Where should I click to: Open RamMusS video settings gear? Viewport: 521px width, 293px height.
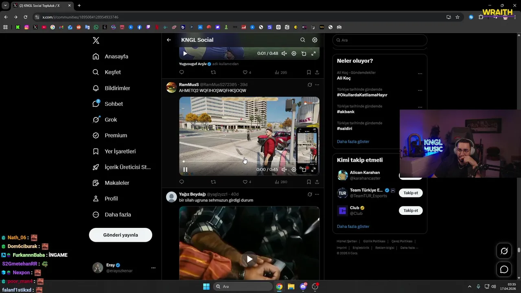tap(294, 170)
